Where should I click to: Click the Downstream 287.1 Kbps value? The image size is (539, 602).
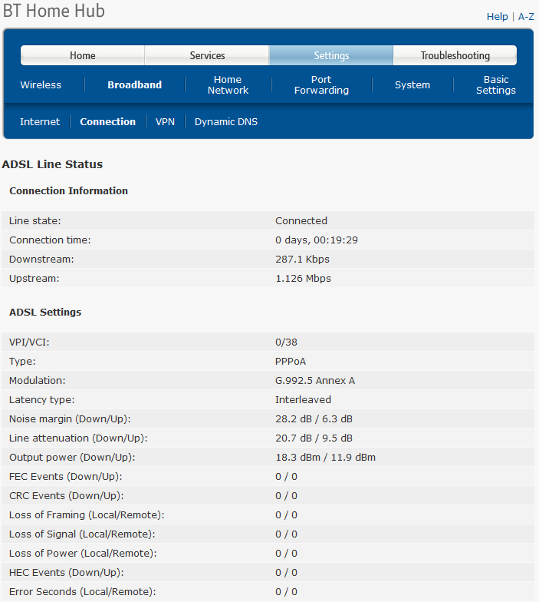[302, 260]
